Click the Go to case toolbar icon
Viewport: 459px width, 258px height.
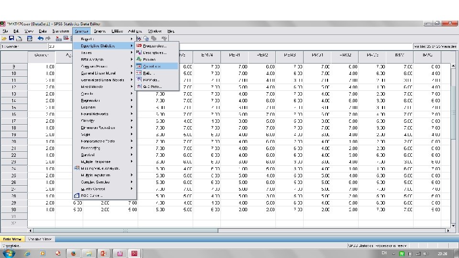tap(58, 38)
